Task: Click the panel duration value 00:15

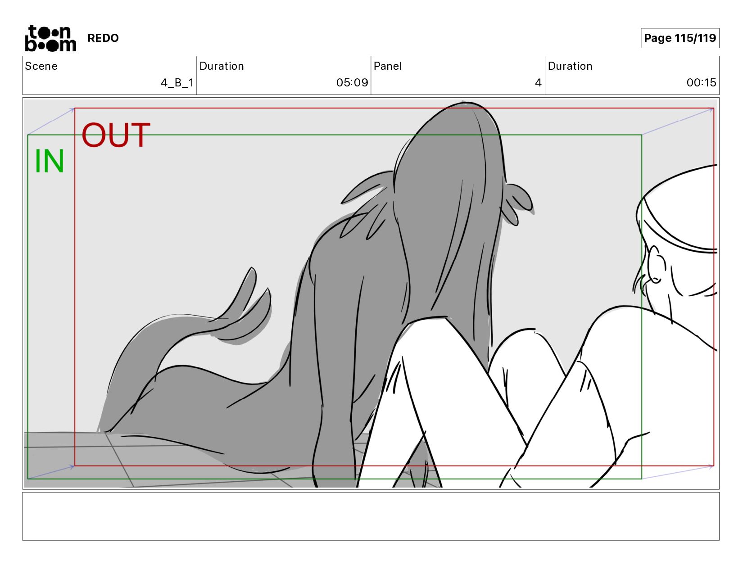Action: pyautogui.click(x=701, y=83)
